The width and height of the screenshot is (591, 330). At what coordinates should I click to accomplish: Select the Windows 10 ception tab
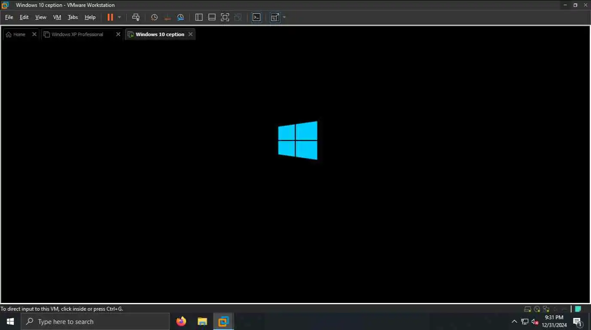tap(160, 34)
